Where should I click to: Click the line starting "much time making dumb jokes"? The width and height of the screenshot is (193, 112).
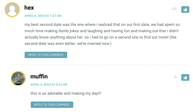(101, 31)
